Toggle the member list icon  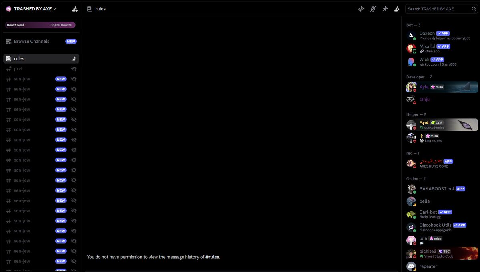(x=397, y=9)
